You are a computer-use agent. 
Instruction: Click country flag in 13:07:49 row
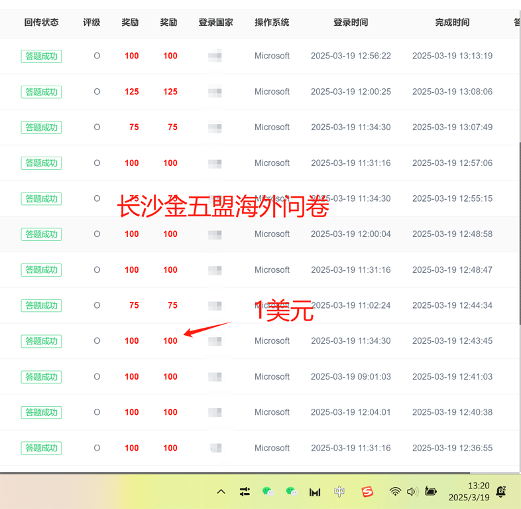pos(215,127)
